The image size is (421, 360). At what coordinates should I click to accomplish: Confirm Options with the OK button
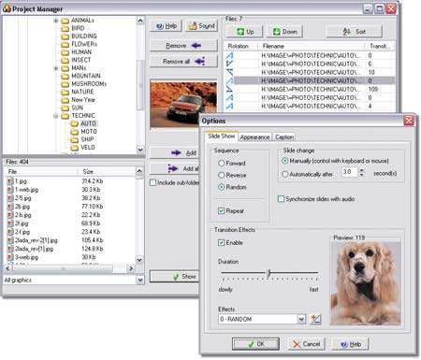(255, 344)
